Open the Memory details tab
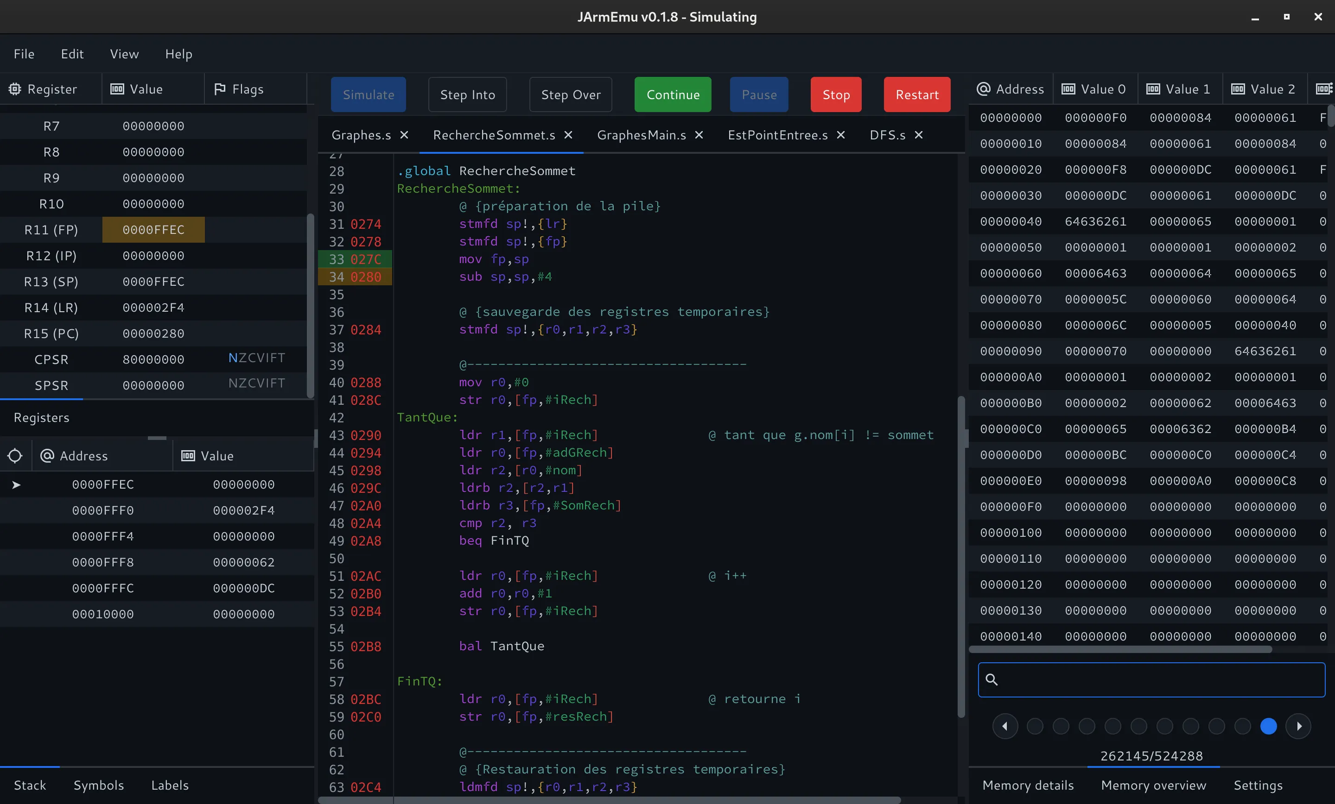The height and width of the screenshot is (804, 1335). [x=1028, y=785]
